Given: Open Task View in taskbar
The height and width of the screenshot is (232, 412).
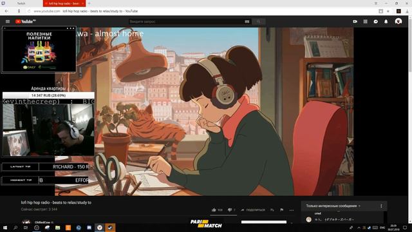Looking at the screenshot, I should pyautogui.click(x=26, y=227).
